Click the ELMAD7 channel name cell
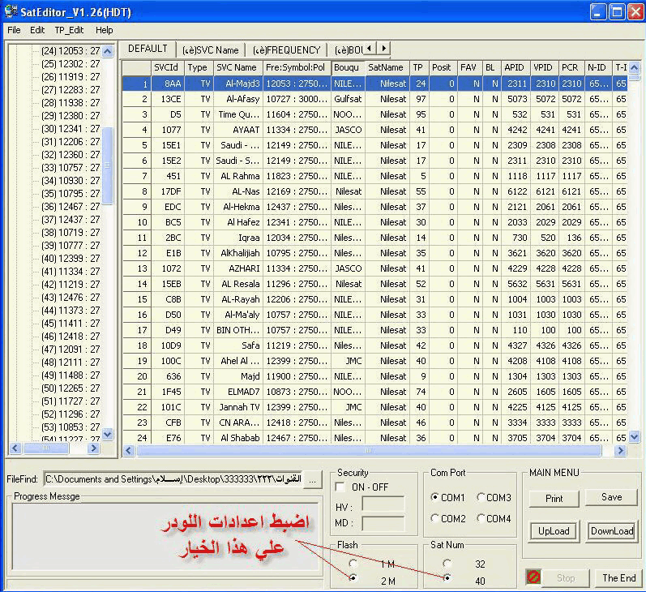Screen dimensions: 646x592 coord(238,392)
